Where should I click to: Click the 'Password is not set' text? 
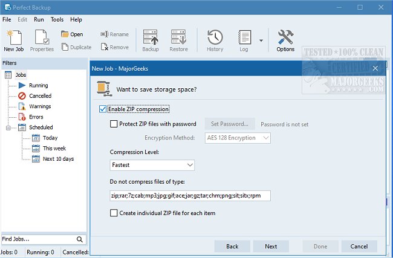(285, 124)
